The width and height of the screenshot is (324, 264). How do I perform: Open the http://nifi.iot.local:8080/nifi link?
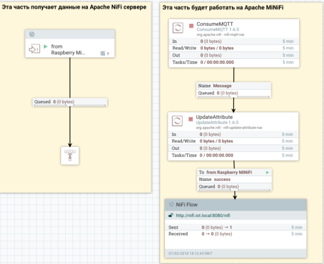pos(203,215)
